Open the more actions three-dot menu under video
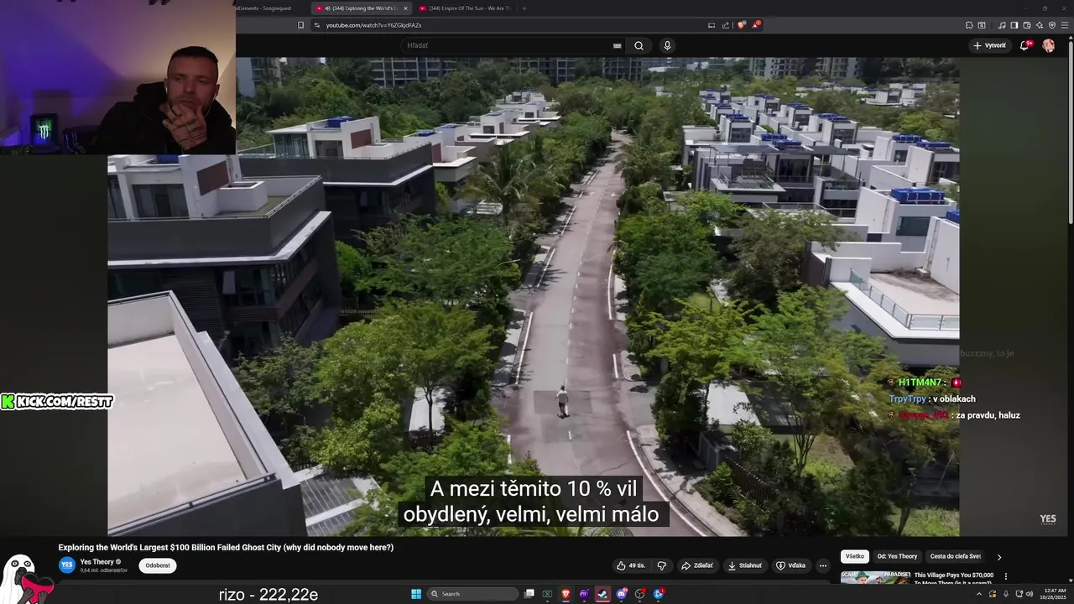 823,565
